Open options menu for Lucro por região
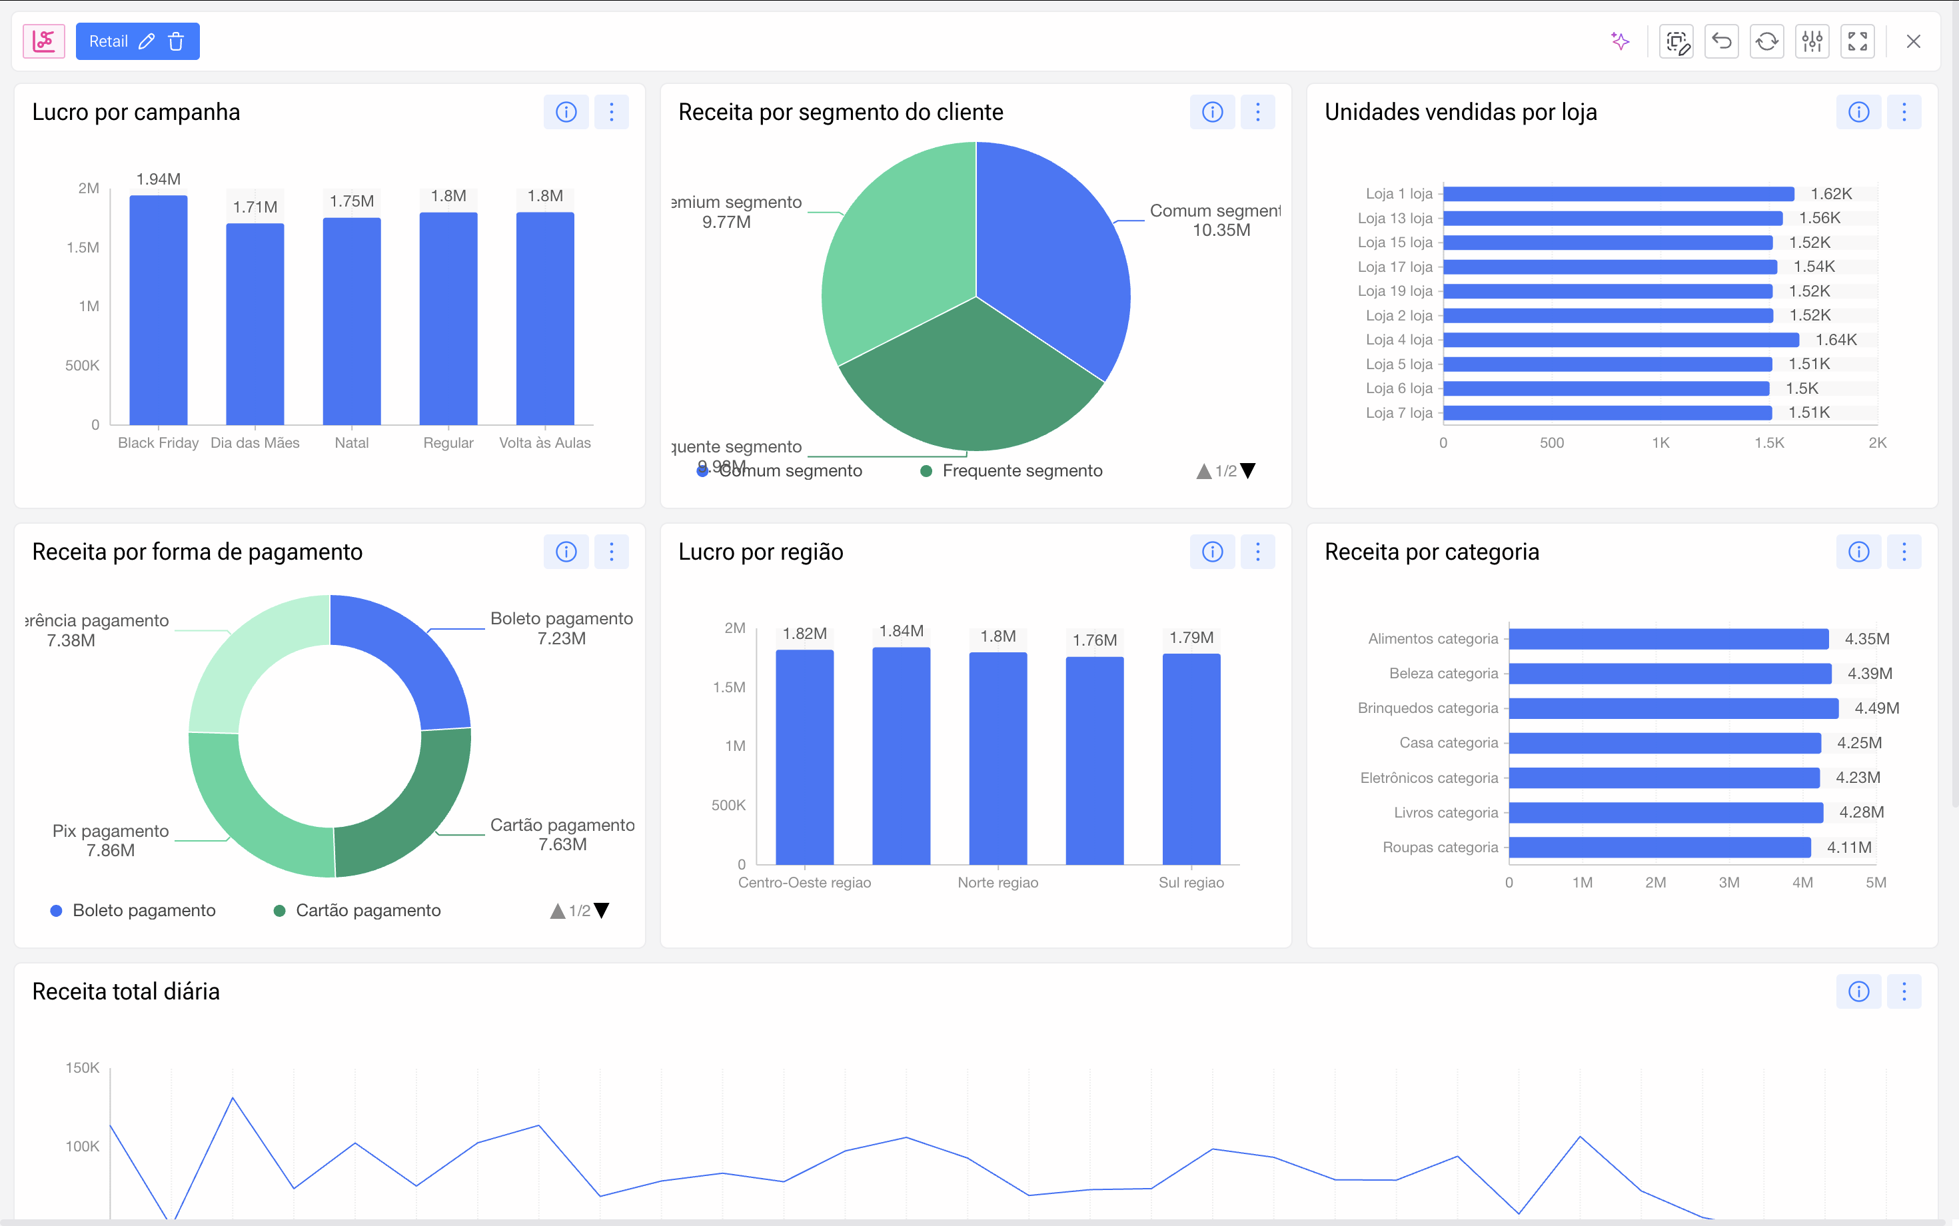1959x1226 pixels. tap(1257, 552)
